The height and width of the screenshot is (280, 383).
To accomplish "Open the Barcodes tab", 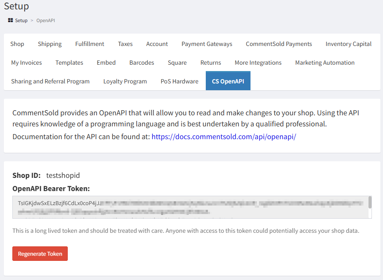I will [x=142, y=63].
